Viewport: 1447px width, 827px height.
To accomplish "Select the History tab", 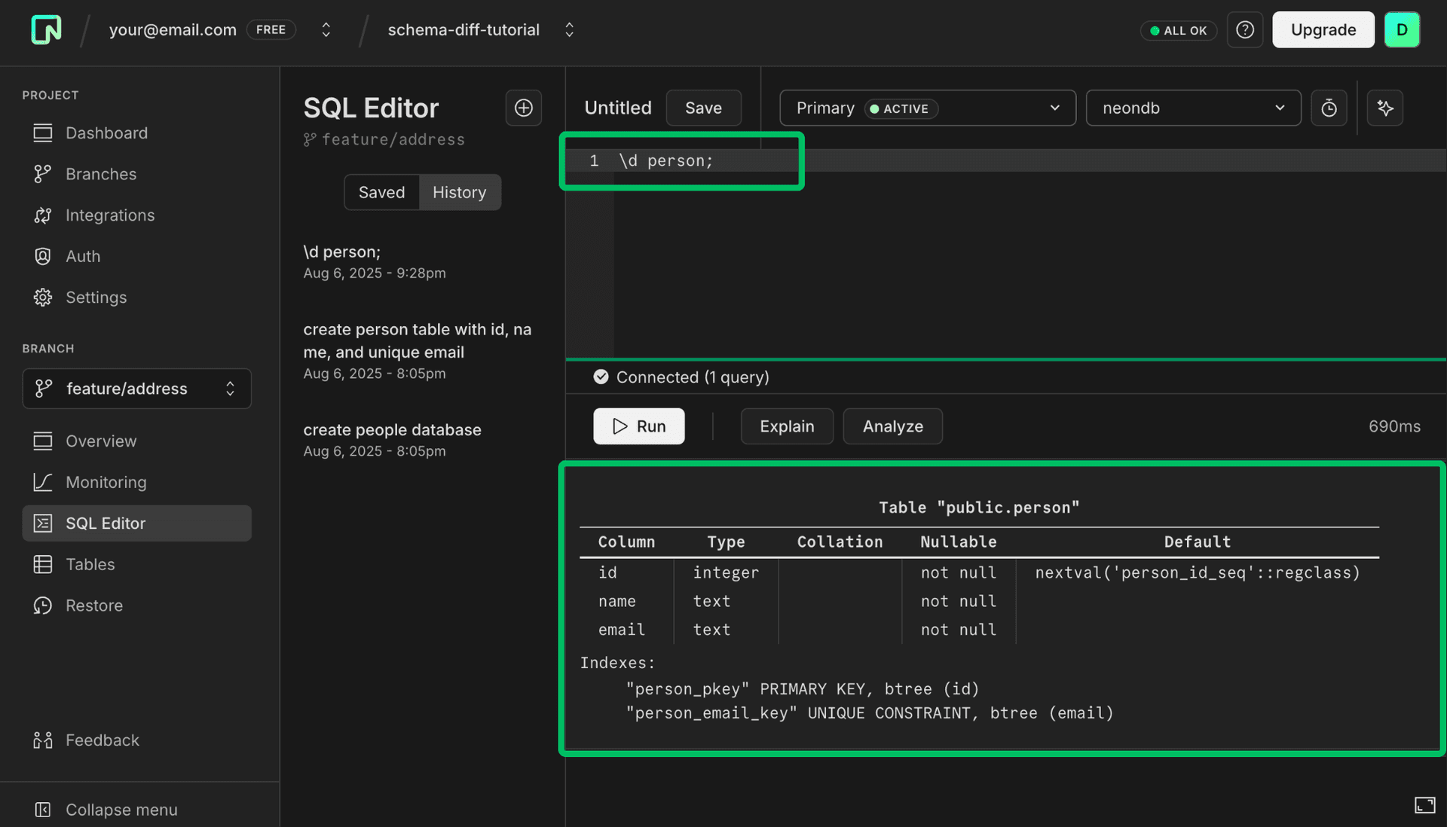I will coord(460,192).
